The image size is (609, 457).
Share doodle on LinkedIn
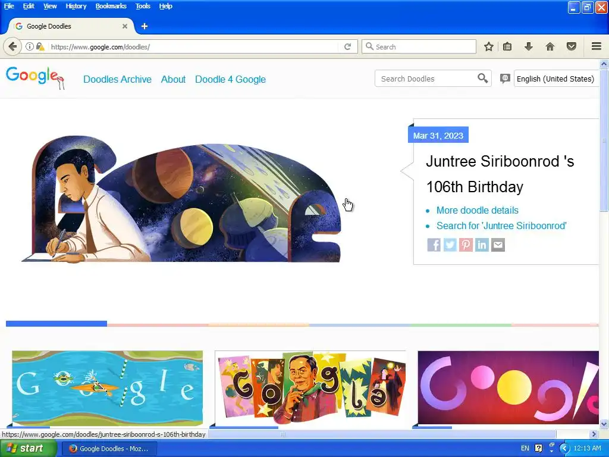click(x=482, y=245)
